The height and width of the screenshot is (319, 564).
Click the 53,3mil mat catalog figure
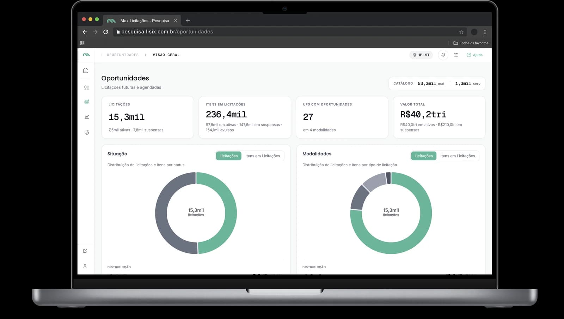431,84
